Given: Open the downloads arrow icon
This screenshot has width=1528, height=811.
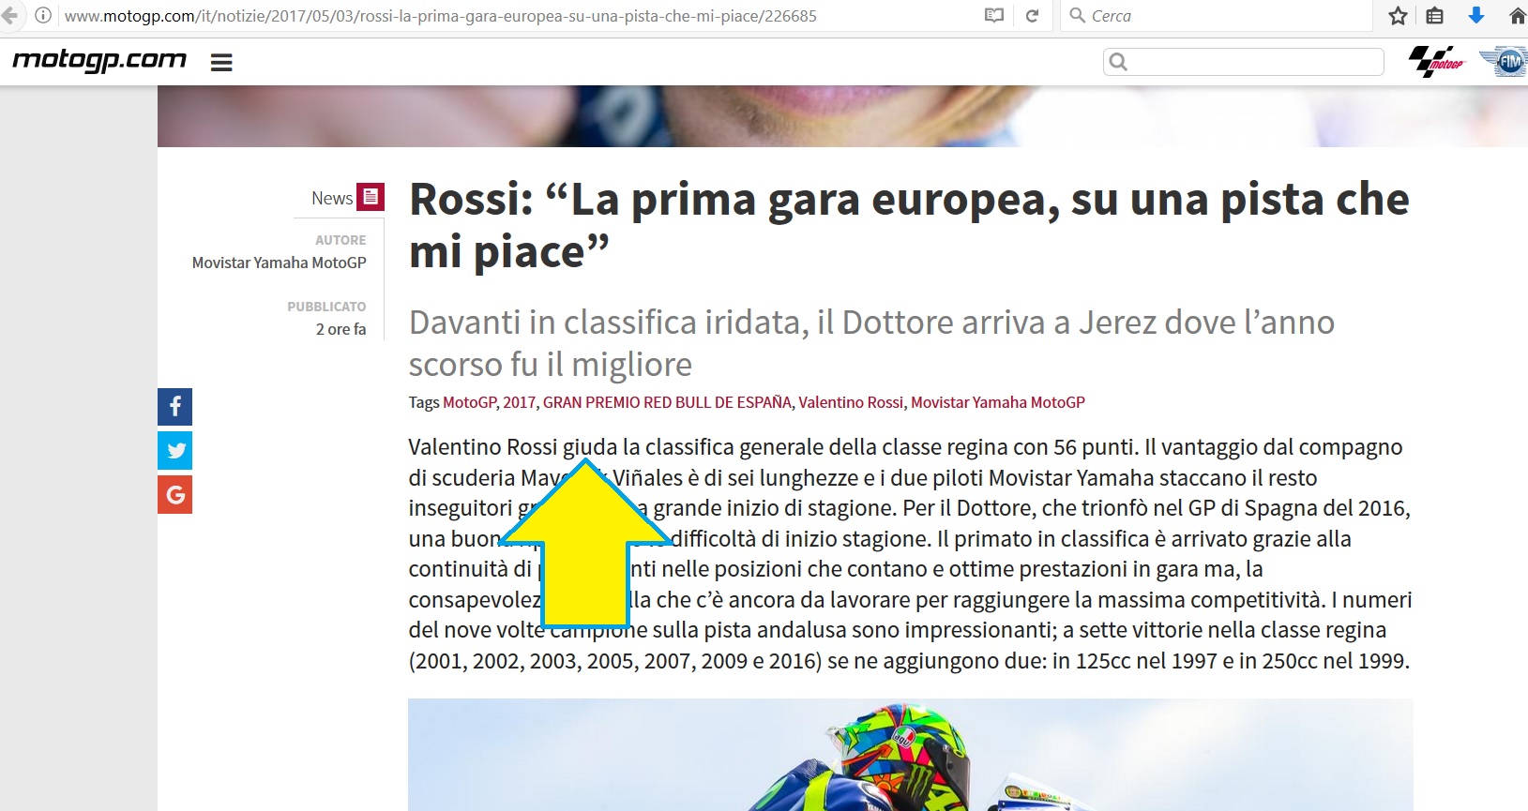Looking at the screenshot, I should [1476, 15].
